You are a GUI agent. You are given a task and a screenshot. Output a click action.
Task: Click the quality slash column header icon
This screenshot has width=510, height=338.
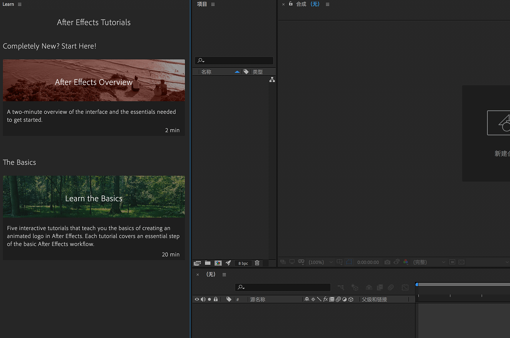click(319, 300)
